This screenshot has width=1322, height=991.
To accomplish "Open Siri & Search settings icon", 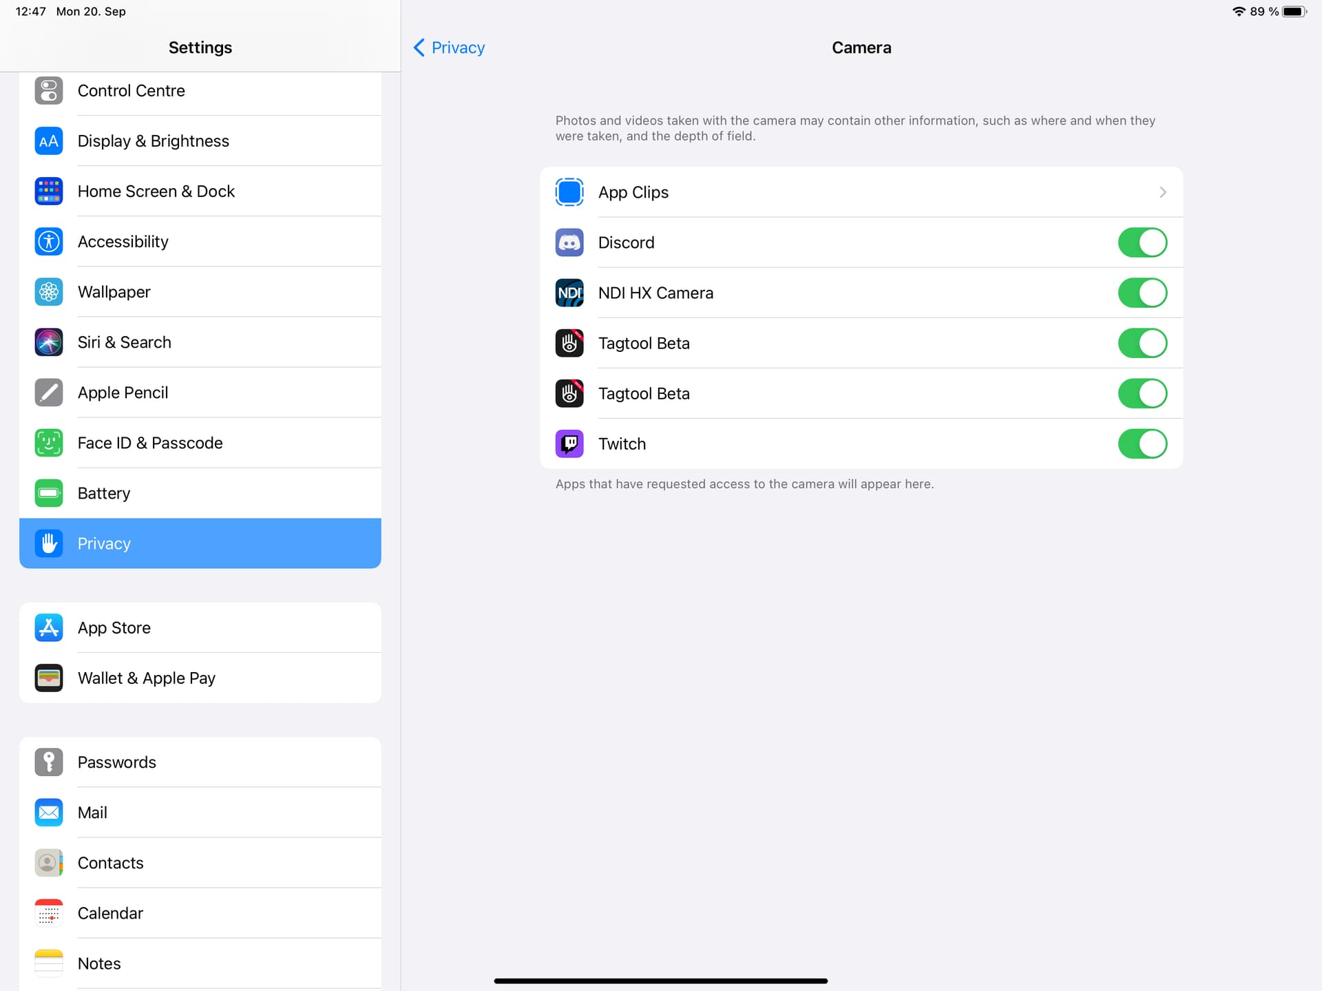I will pyautogui.click(x=49, y=342).
